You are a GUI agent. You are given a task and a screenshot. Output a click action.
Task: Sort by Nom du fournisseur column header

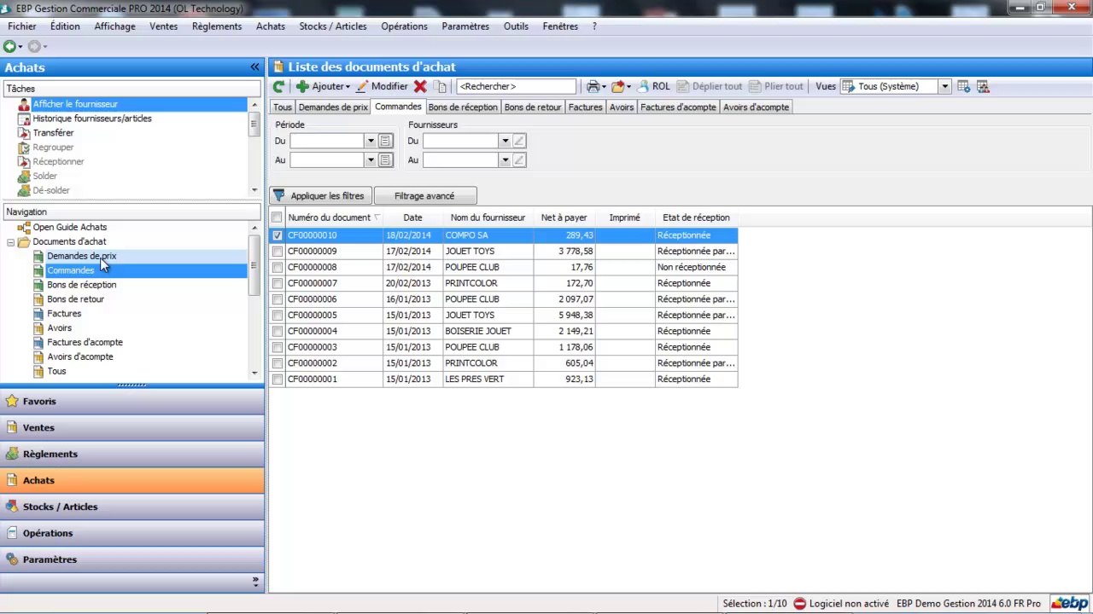coord(488,217)
